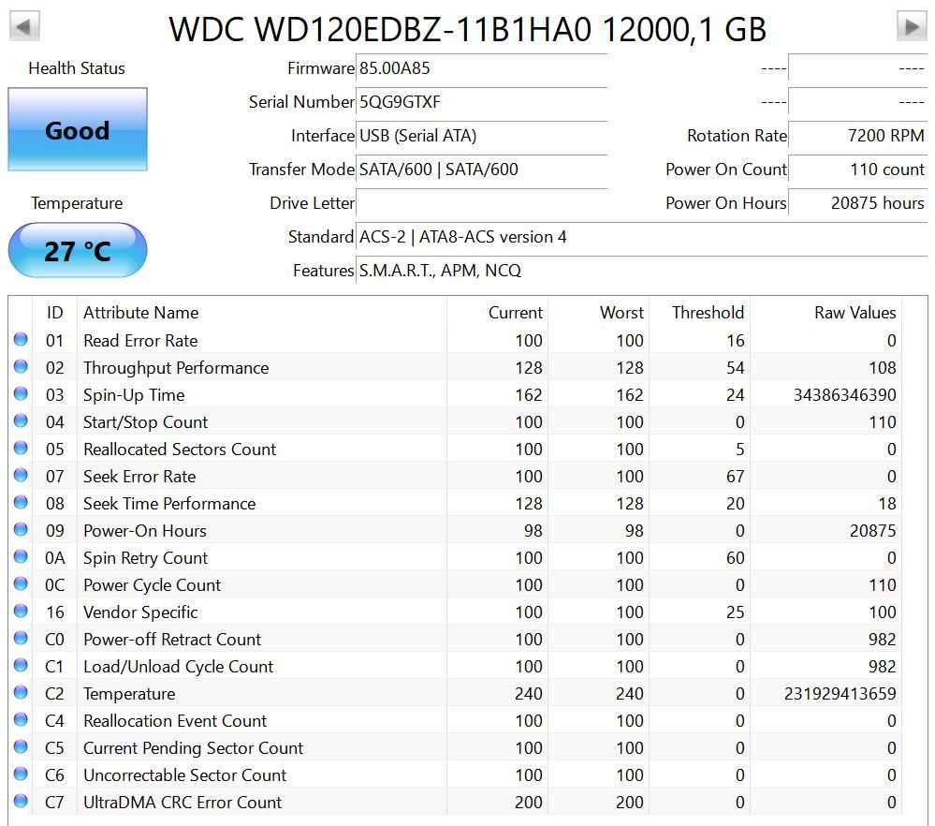Select the Power Cycle Count attribute name

pos(152,585)
